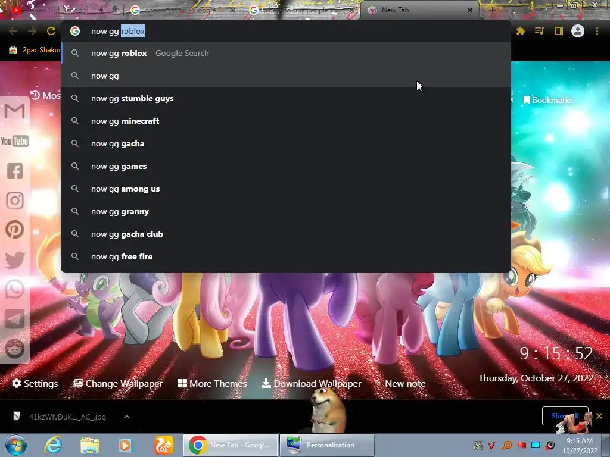This screenshot has height=457, width=610.
Task: Pick the plain 'now gg' suggestion
Action: point(286,76)
